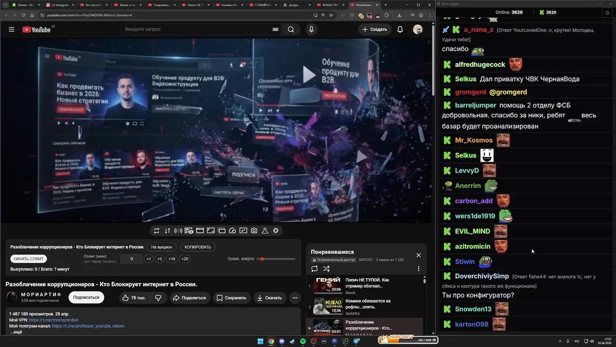The width and height of the screenshot is (616, 347).
Task: Click the up-down arrows sort icon
Action: tap(167, 230)
